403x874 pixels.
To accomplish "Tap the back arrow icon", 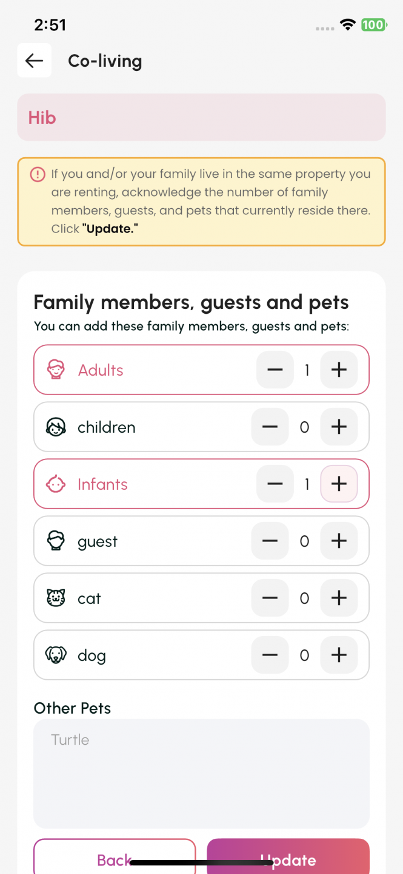I will click(34, 61).
